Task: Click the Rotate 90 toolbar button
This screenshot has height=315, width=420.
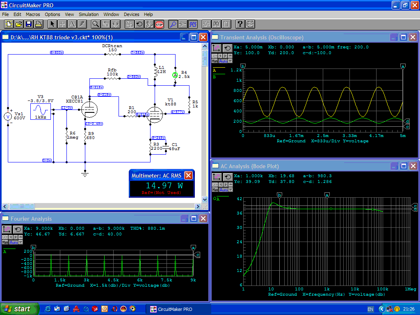Action: [105, 24]
